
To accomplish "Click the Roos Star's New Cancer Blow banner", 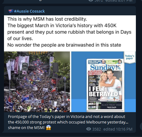I will pos(95,62).
